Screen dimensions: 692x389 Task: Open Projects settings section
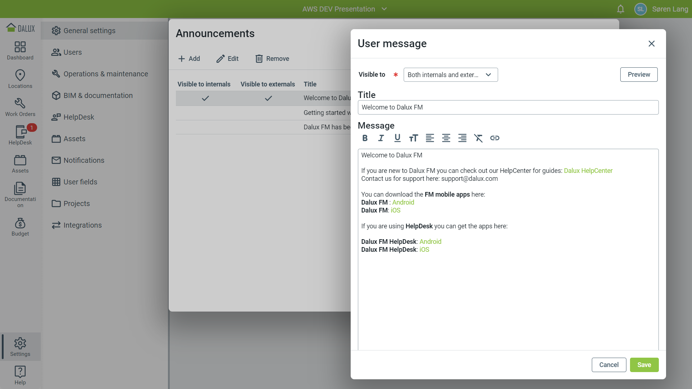pyautogui.click(x=105, y=204)
